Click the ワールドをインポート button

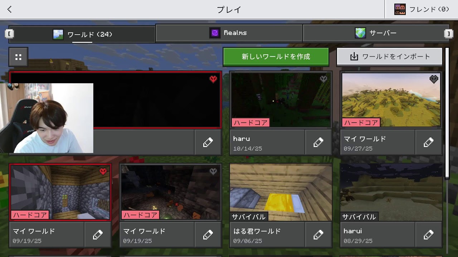390,57
